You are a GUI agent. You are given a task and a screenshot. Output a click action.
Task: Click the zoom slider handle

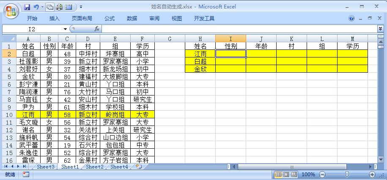347,175
